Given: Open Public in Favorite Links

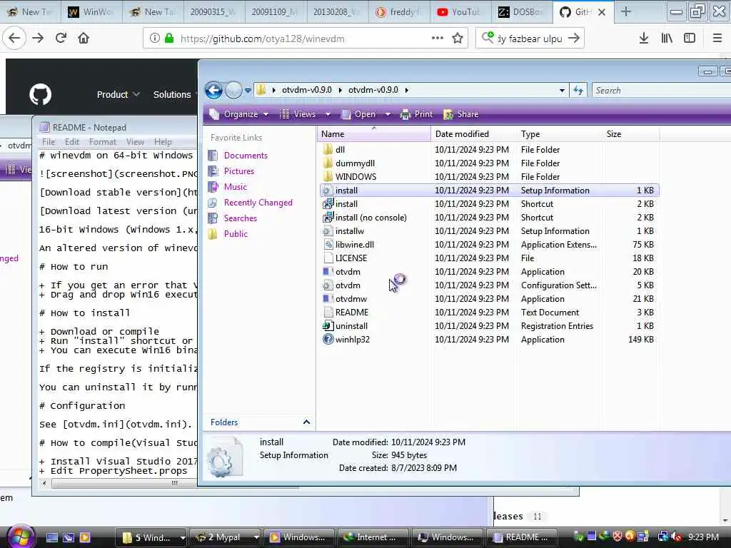Looking at the screenshot, I should (x=236, y=234).
